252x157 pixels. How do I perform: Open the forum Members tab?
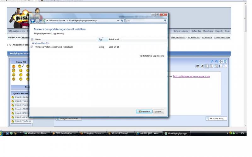[208, 31]
